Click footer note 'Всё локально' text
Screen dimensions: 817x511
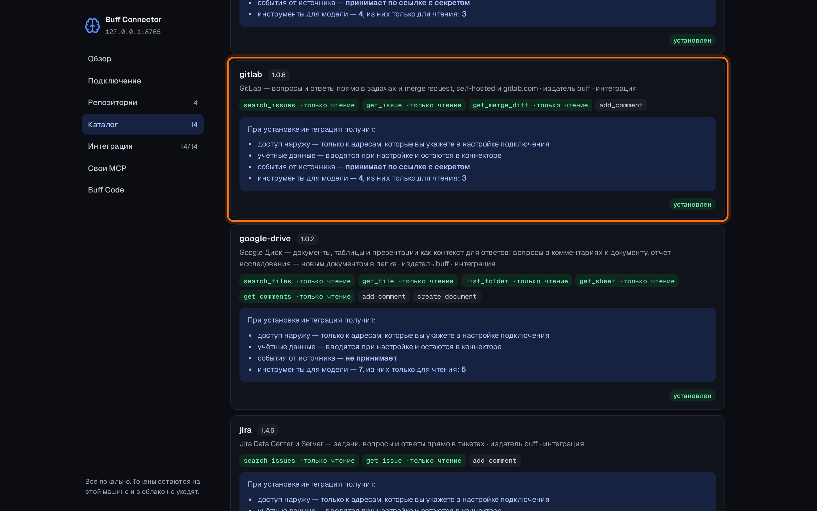(142, 486)
